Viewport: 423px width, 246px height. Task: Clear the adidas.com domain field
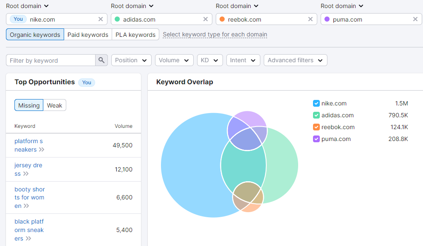coord(205,19)
